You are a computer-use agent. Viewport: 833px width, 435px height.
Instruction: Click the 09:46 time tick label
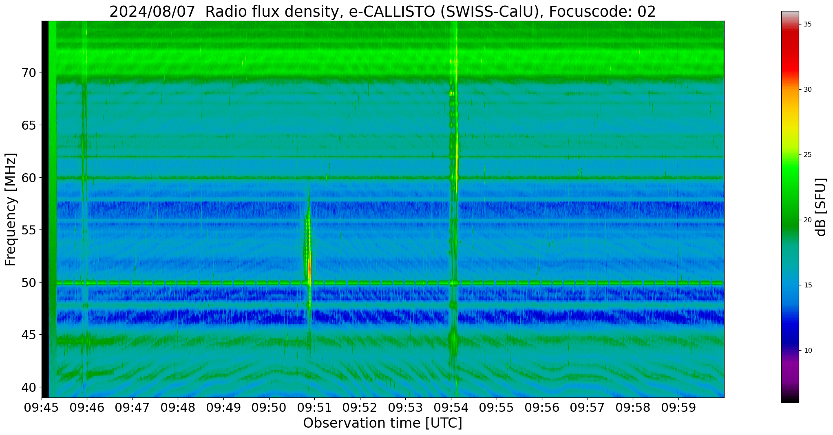click(x=87, y=408)
